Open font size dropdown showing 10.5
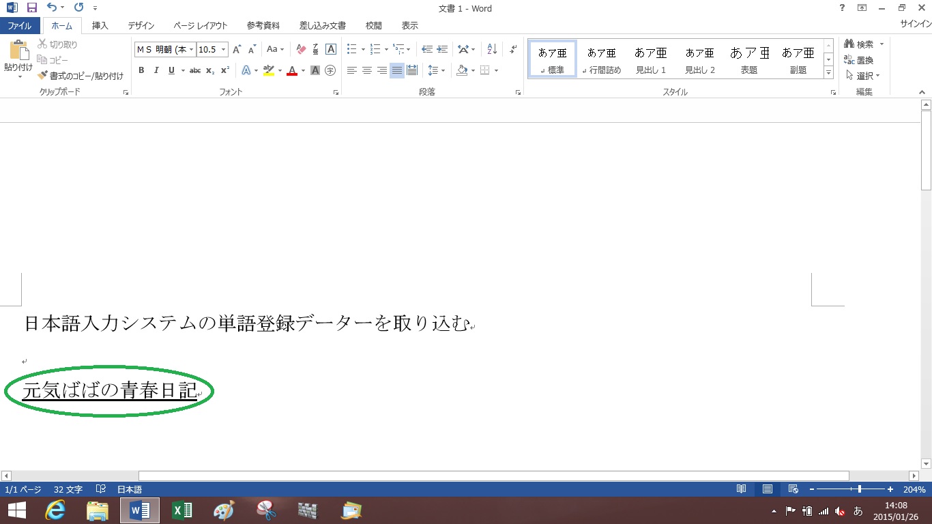 point(224,50)
